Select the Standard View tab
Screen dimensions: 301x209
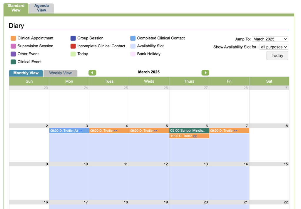click(16, 8)
